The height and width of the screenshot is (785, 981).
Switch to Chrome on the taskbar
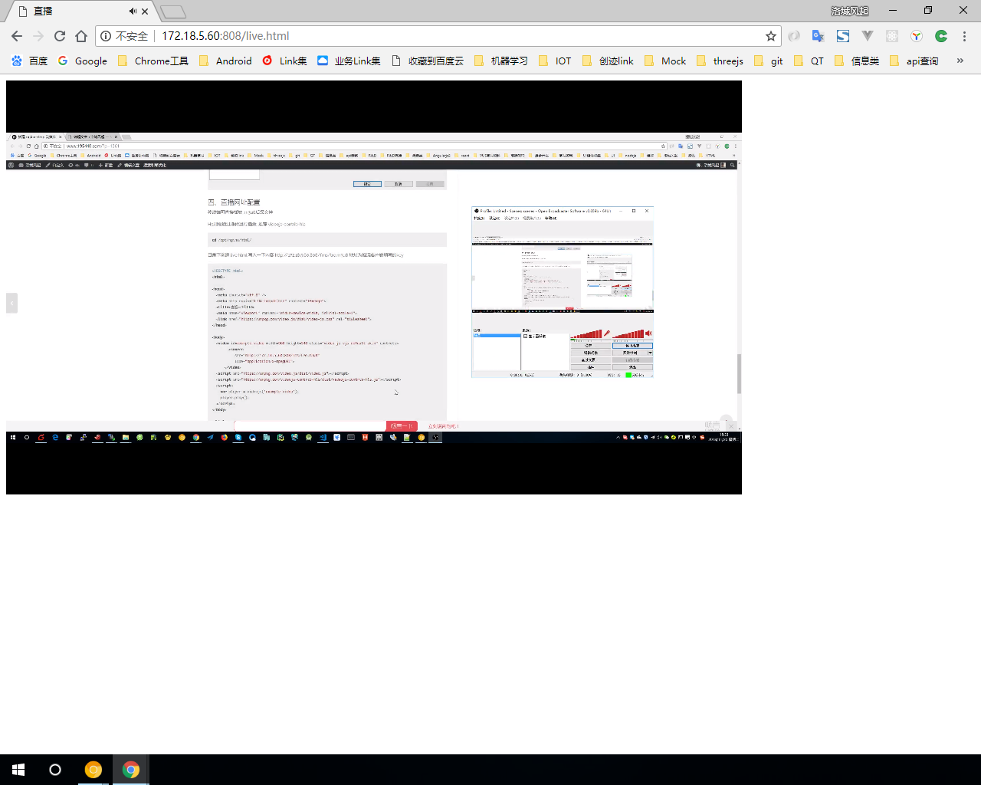coord(131,770)
